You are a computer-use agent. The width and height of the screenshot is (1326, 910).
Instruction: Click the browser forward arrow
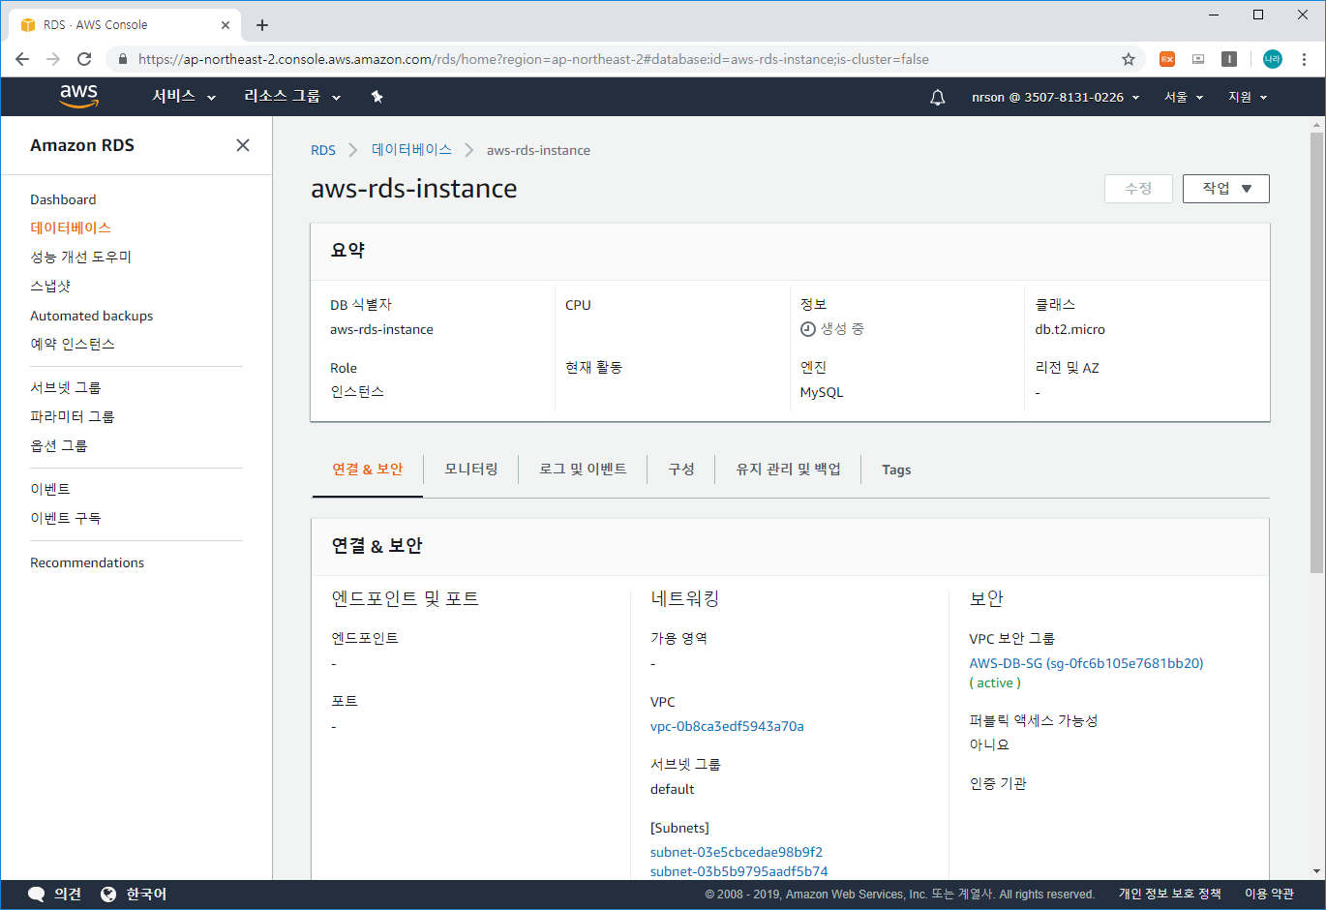53,59
